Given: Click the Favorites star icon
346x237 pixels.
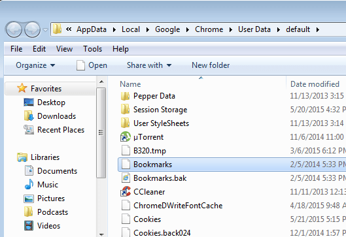Looking at the screenshot, I should pyautogui.click(x=22, y=88).
